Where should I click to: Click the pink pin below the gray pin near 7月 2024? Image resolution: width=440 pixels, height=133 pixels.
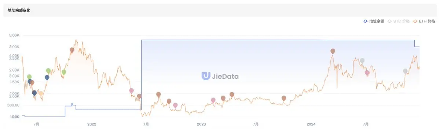click(x=367, y=73)
